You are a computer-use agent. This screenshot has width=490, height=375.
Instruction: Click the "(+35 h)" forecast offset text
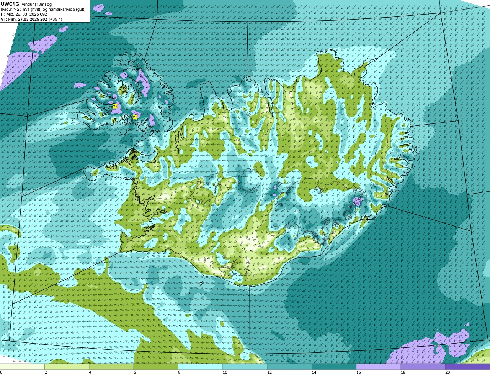(55, 19)
